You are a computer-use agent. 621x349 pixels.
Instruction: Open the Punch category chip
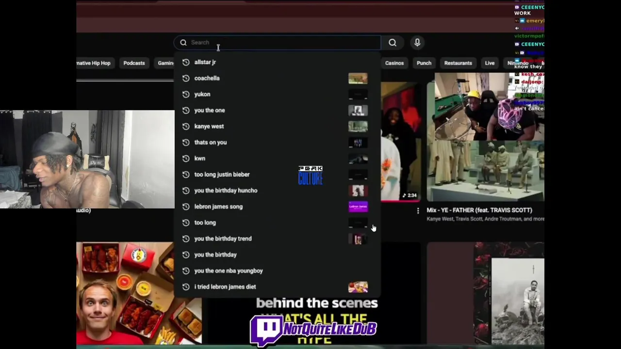click(424, 63)
